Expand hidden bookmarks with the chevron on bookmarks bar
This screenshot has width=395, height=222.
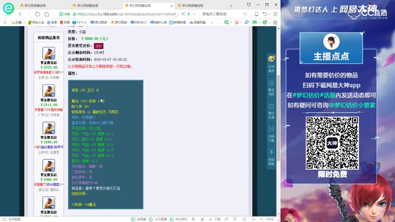pyautogui.click(x=212, y=23)
